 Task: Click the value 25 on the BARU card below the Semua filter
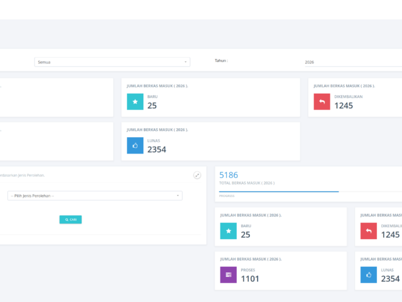152,106
